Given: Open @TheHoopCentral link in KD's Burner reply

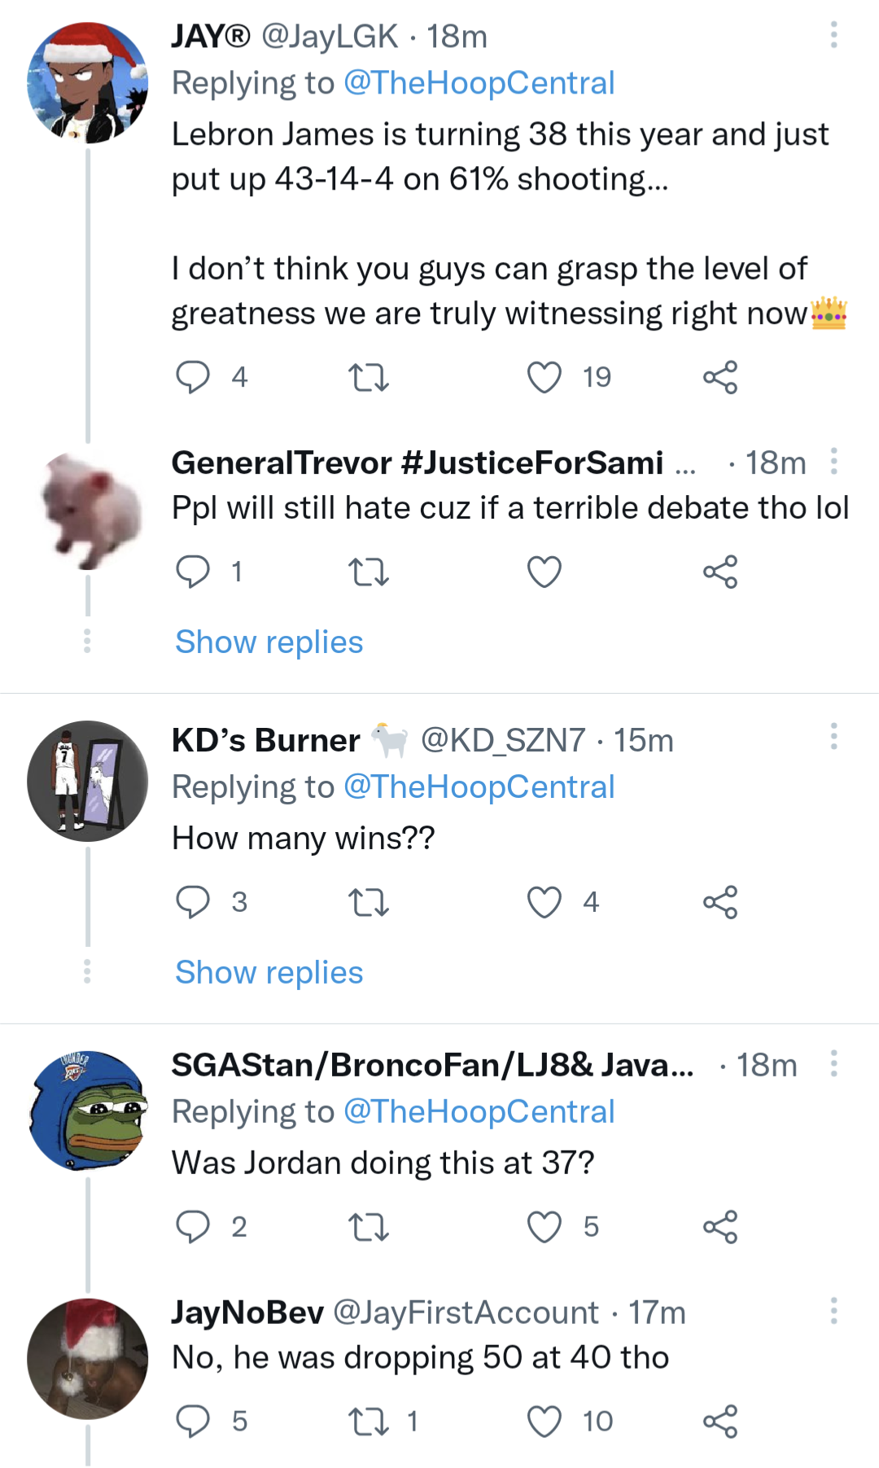Looking at the screenshot, I should pos(479,787).
